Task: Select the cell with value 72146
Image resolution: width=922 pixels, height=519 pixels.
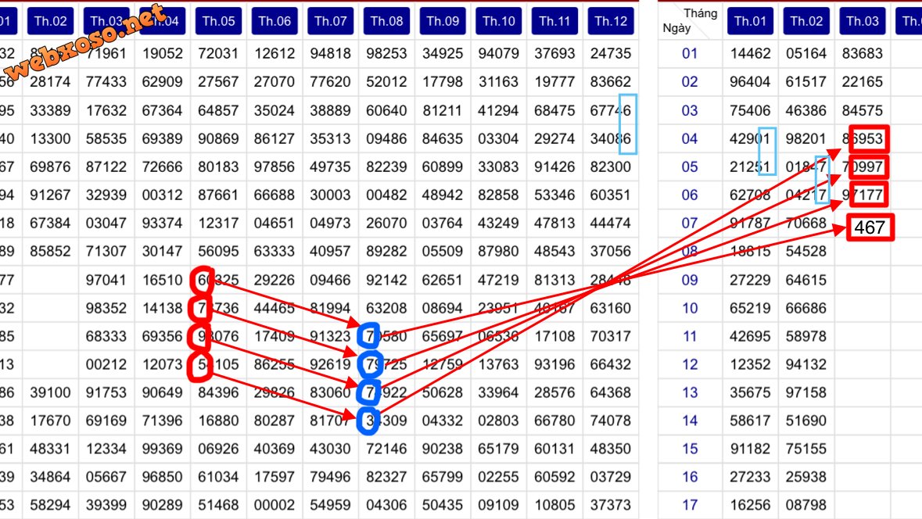Action: (x=386, y=449)
